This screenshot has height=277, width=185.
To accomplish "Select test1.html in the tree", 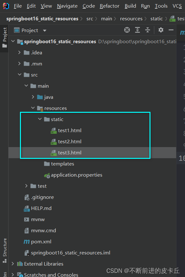I will (x=70, y=131).
